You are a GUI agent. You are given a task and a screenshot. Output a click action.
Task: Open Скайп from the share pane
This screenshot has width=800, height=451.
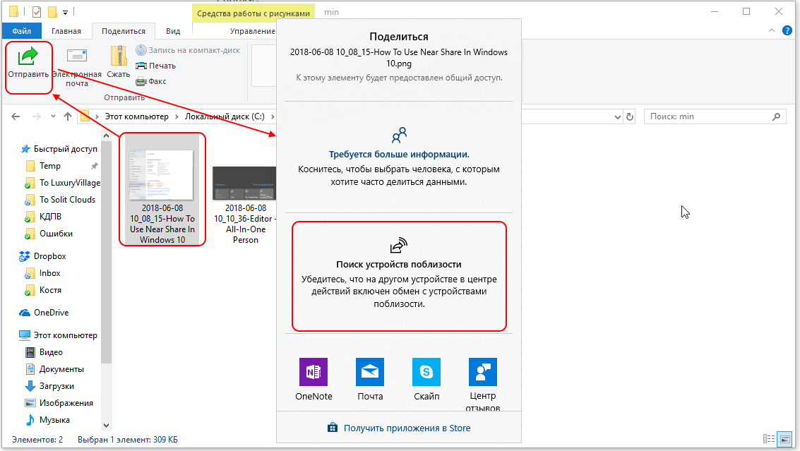click(426, 372)
